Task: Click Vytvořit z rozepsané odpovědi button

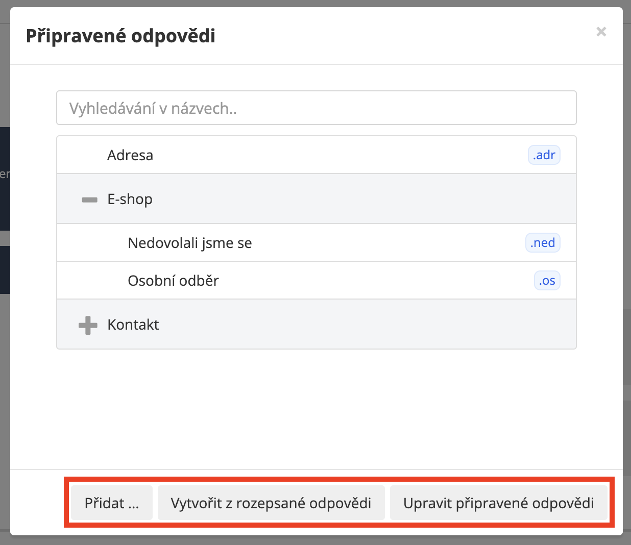Action: 271,503
